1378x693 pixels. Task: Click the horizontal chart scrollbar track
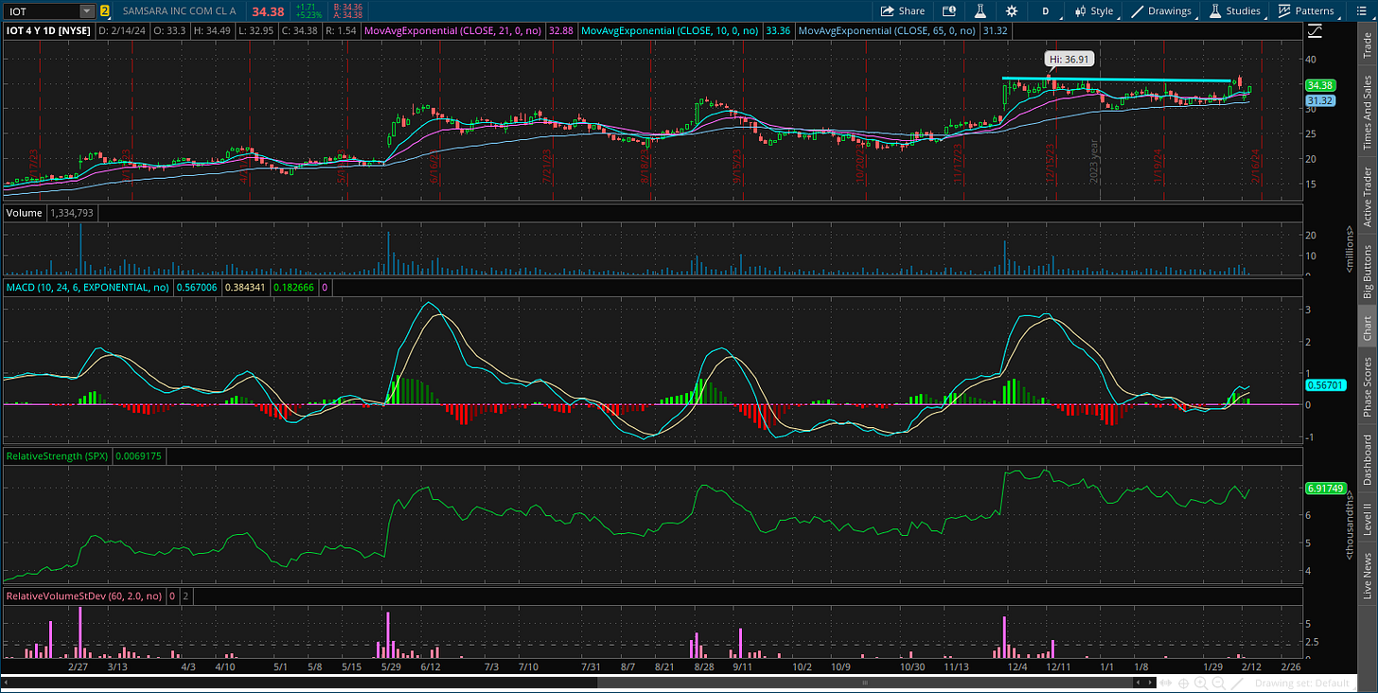pyautogui.click(x=577, y=682)
